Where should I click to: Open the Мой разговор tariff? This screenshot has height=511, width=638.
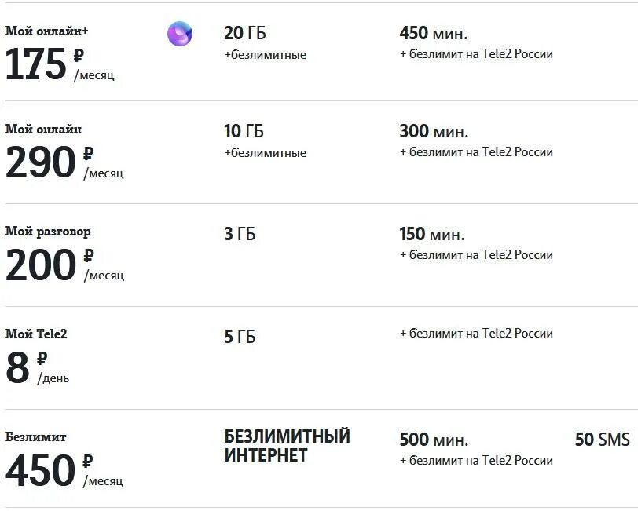click(48, 232)
